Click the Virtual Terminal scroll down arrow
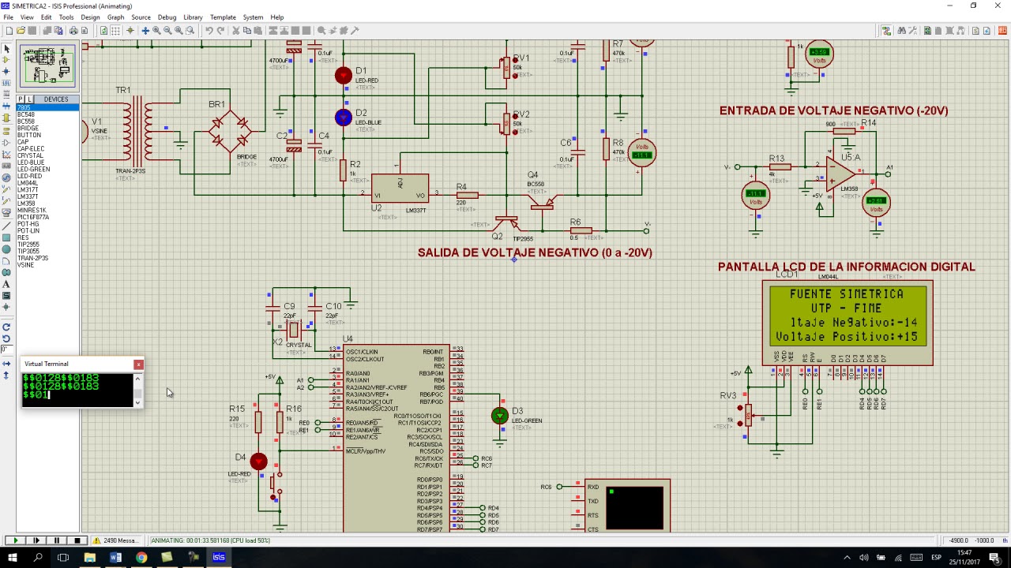Viewport: 1011px width, 568px height. (138, 403)
